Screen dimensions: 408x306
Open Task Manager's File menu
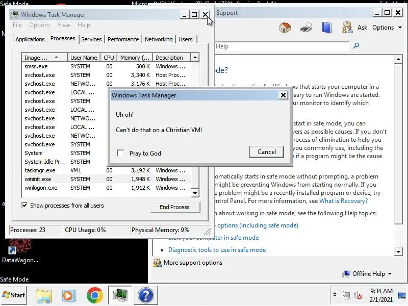point(17,25)
